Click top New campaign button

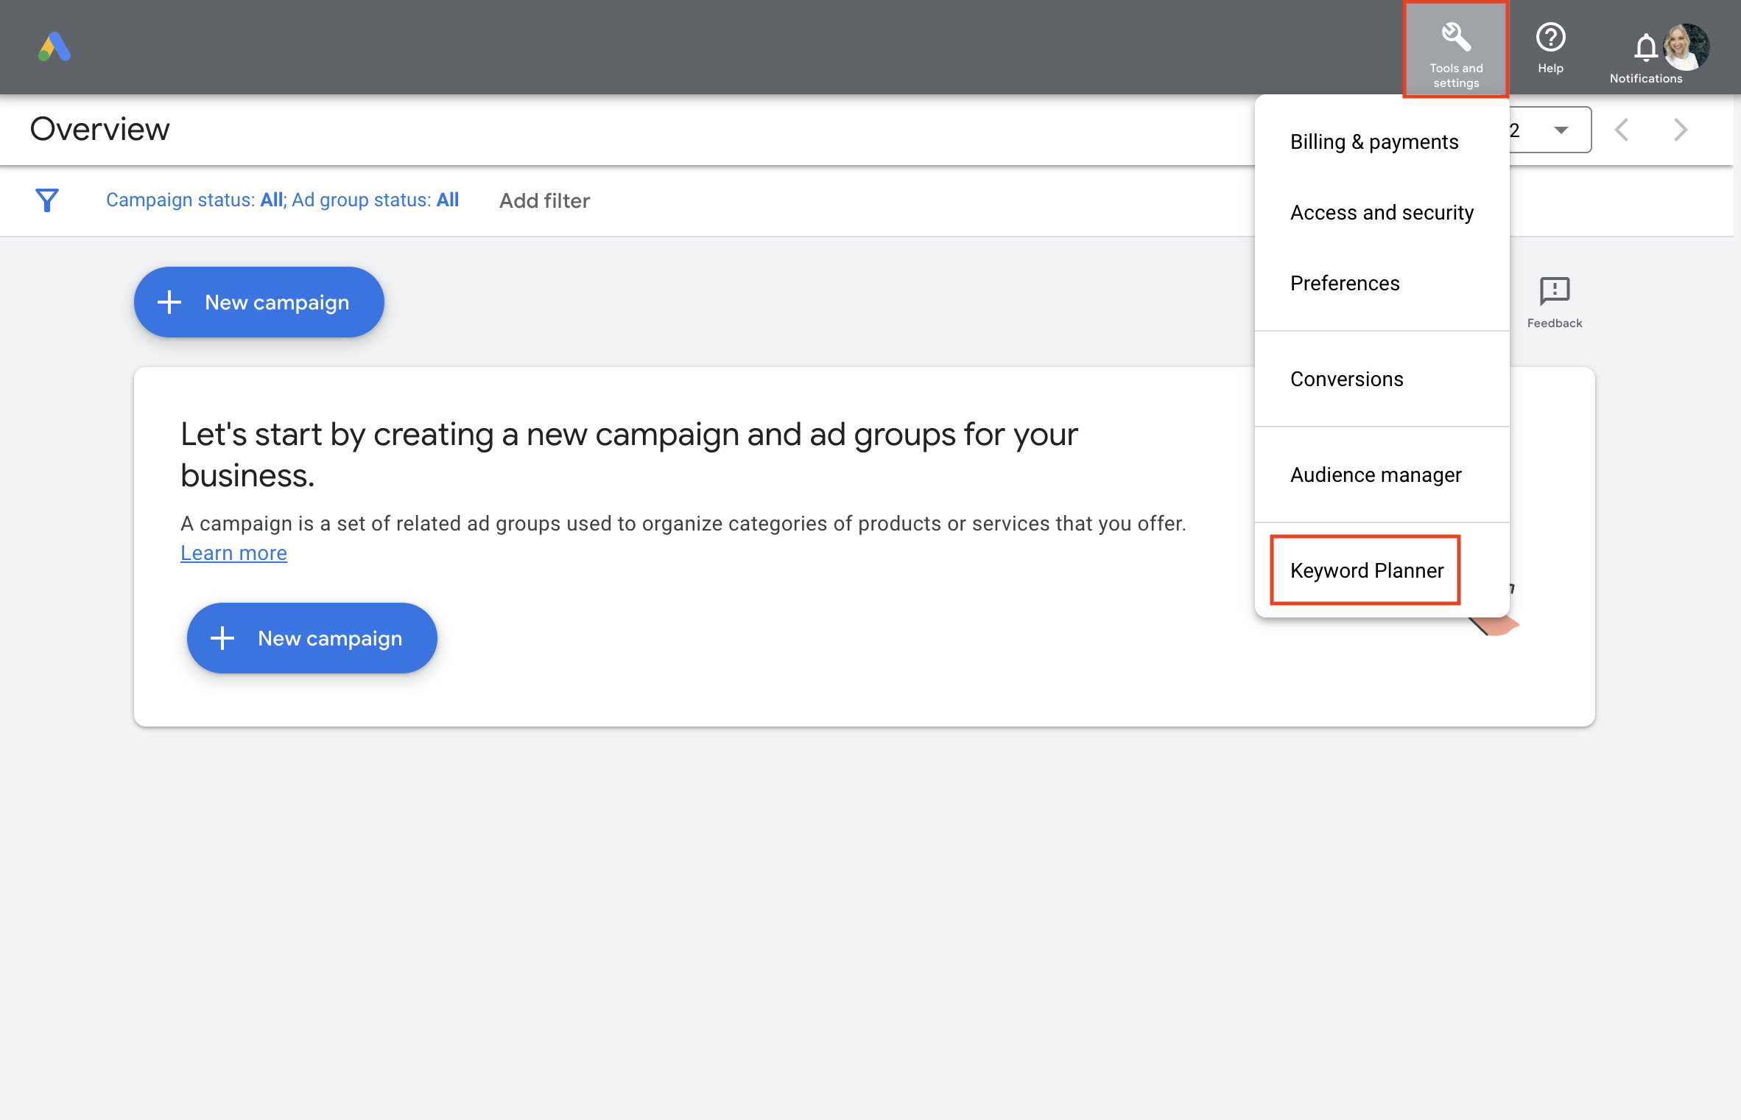pos(258,302)
